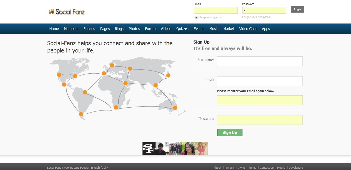Screen dimensions: 351x170
Task: Open the SF logo member thumbnail
Action: click(149, 149)
